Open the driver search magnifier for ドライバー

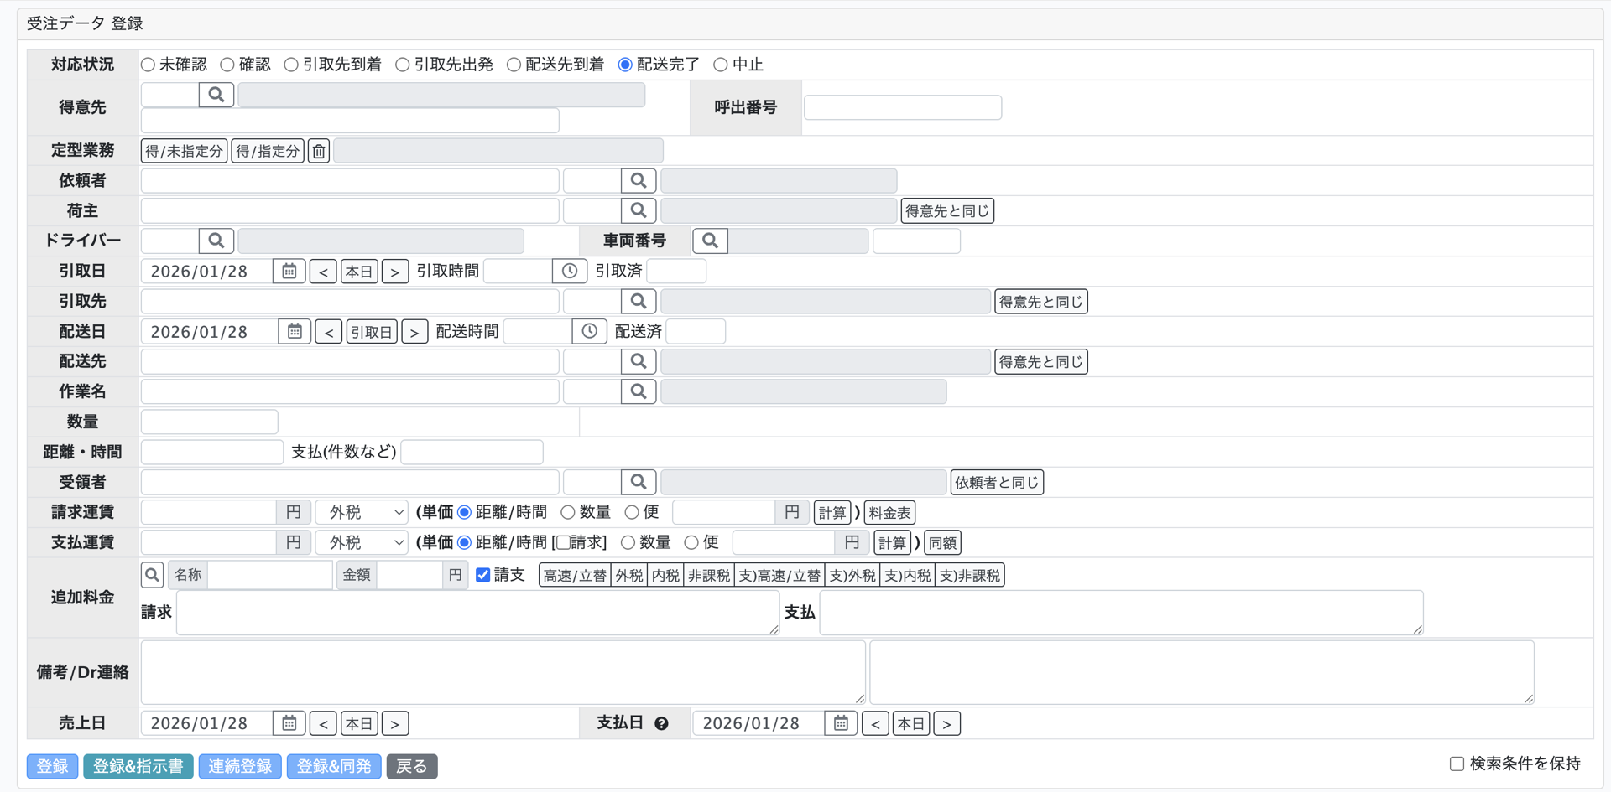[x=216, y=241]
